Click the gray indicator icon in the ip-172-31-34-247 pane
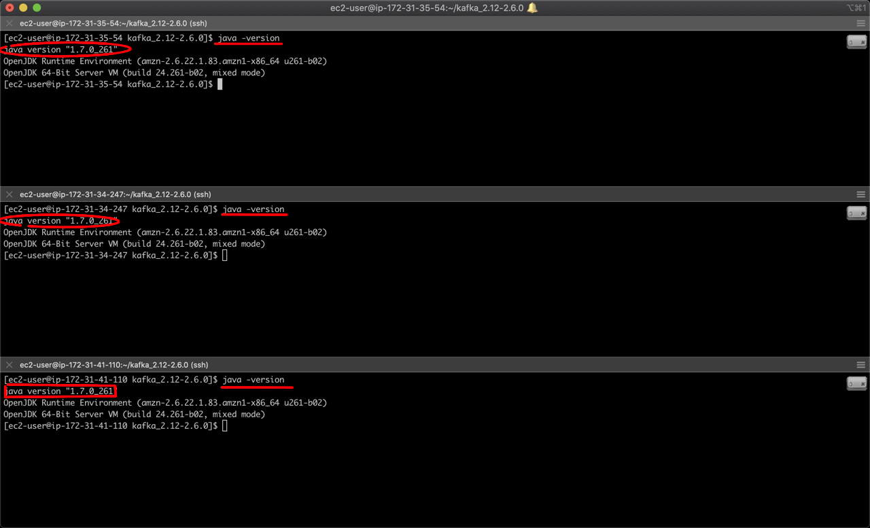 pos(856,213)
